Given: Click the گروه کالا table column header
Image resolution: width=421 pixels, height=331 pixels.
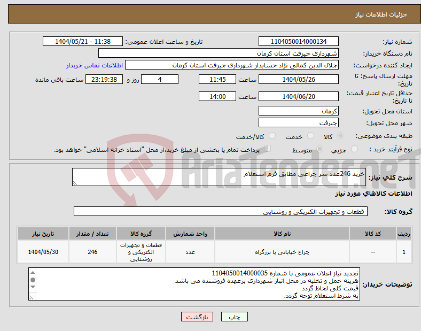Looking at the screenshot, I should tap(141, 234).
